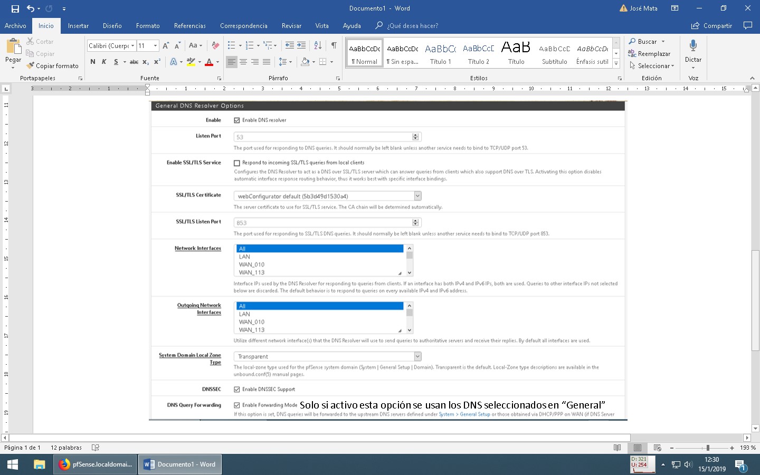760x475 pixels.
Task: Click the zoom slider handle
Action: pyautogui.click(x=708, y=448)
